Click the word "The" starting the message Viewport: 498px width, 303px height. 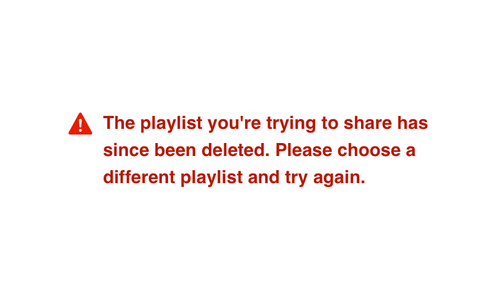pyautogui.click(x=119, y=123)
